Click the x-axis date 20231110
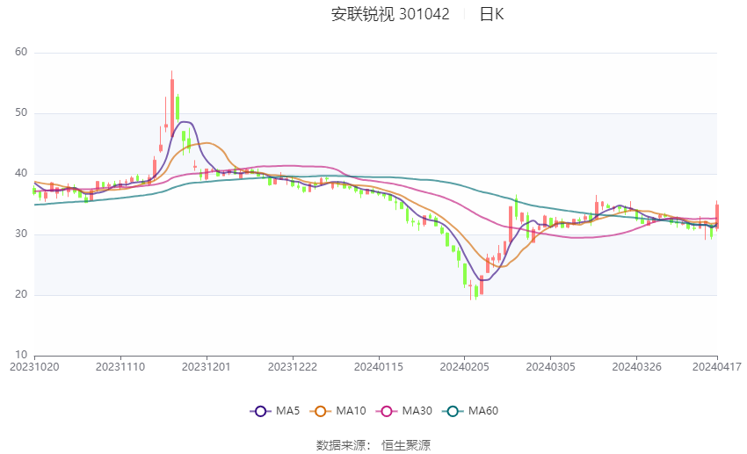 point(120,367)
